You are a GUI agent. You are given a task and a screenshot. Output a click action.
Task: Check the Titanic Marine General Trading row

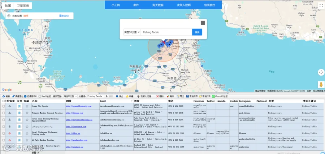(x=4, y=113)
